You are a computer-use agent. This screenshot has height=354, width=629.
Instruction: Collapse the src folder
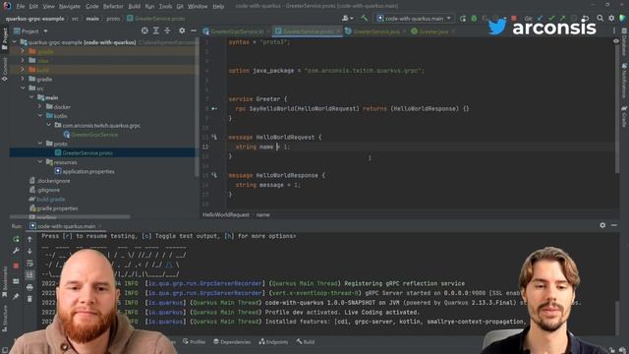[x=23, y=88]
